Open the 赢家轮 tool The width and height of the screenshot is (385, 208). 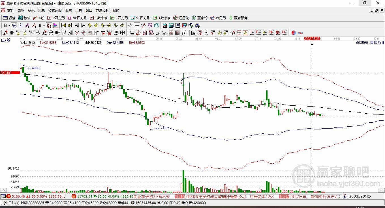pos(200,18)
